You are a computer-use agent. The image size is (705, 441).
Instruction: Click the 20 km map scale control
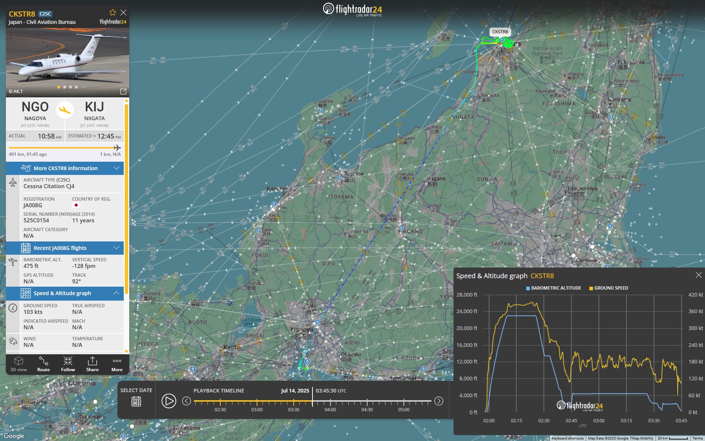(x=673, y=438)
